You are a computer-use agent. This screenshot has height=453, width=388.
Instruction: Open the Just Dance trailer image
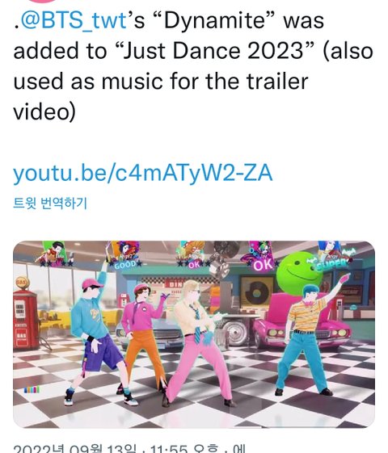point(194,334)
